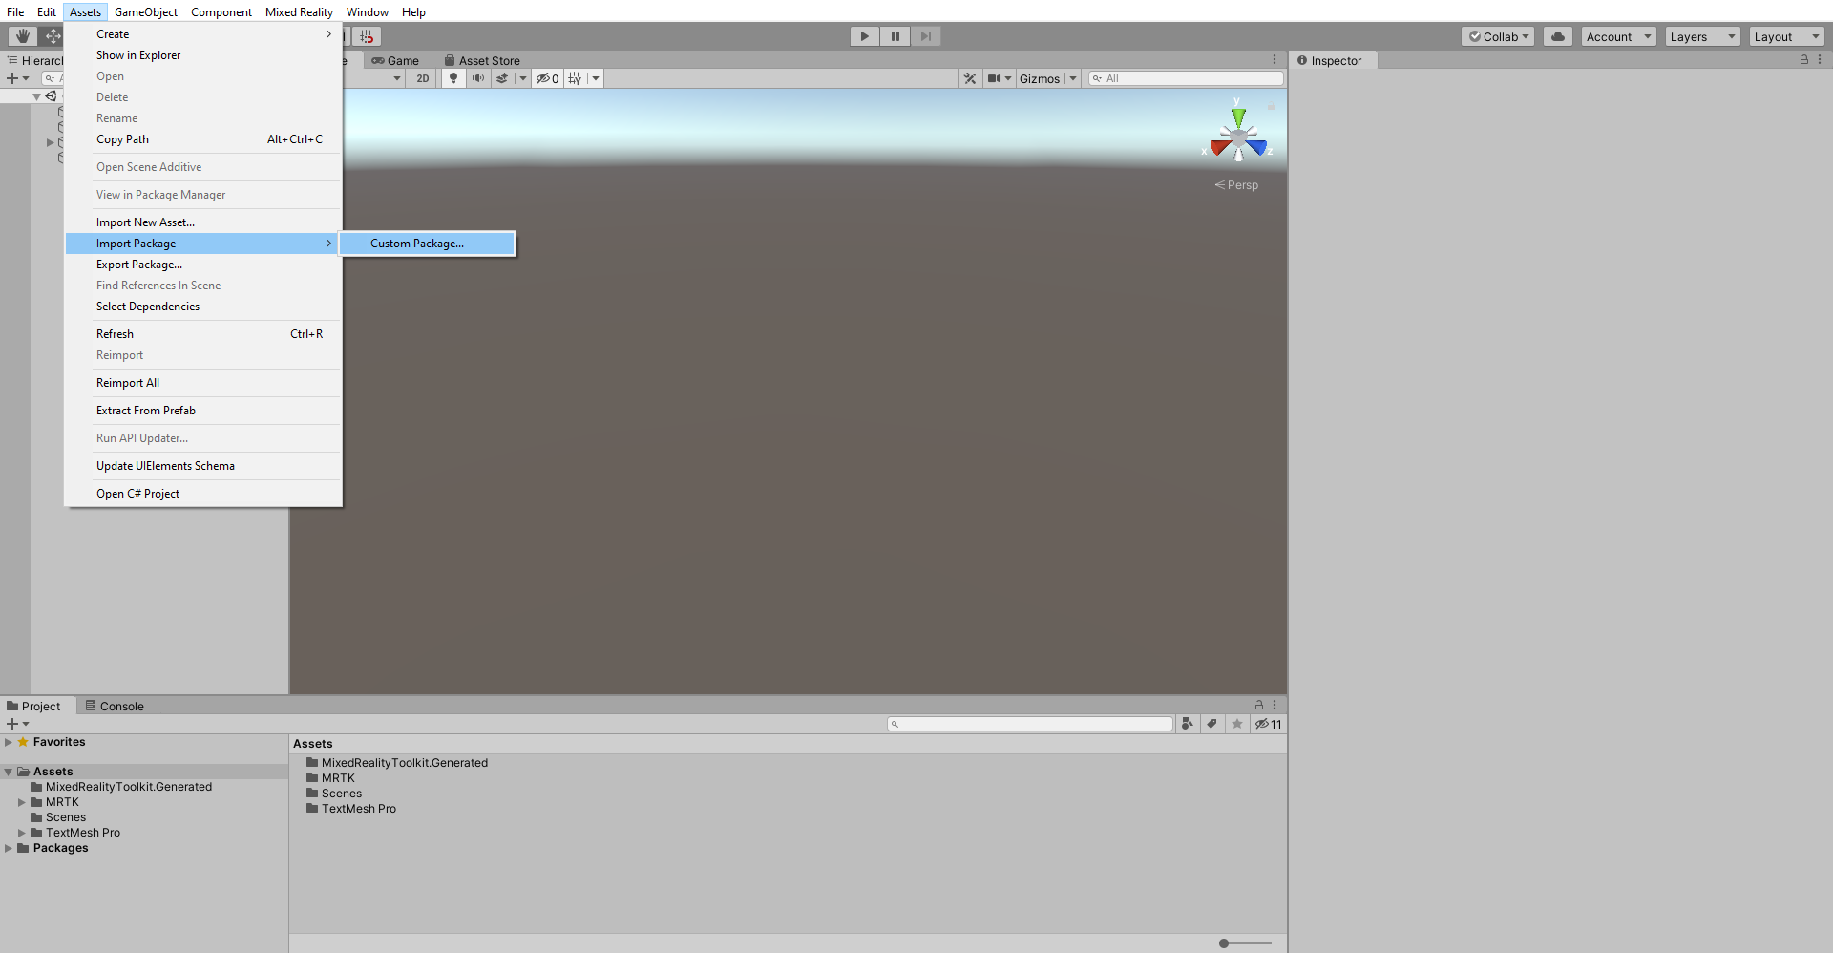Image resolution: width=1833 pixels, height=953 pixels.
Task: Click the red X axis gizmo cone
Action: pos(1219,147)
